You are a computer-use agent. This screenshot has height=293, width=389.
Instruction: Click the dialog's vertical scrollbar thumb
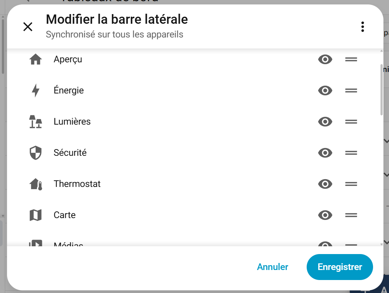pos(381,90)
